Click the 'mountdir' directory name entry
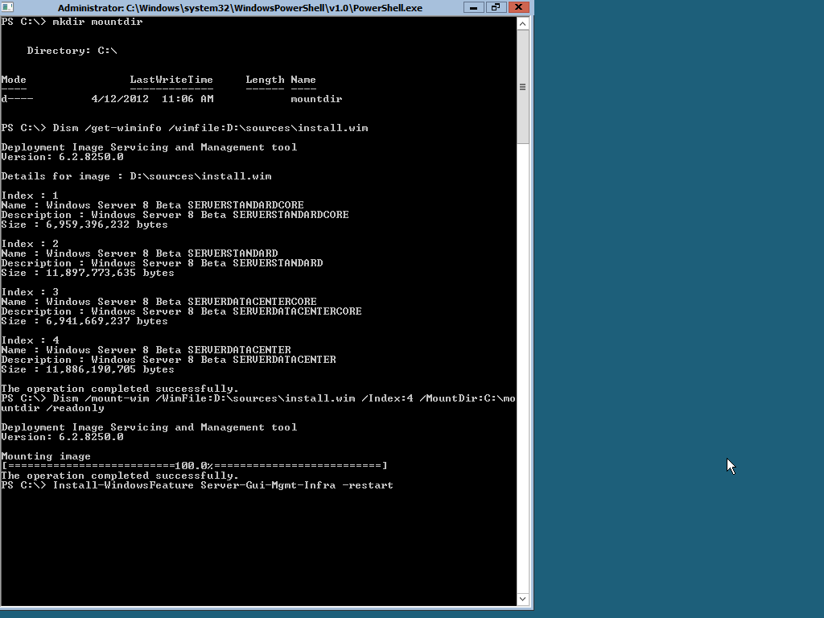Screen dimensions: 824x618 (316, 99)
